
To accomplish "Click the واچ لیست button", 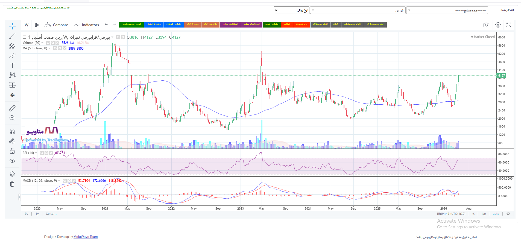I will point(302,24).
